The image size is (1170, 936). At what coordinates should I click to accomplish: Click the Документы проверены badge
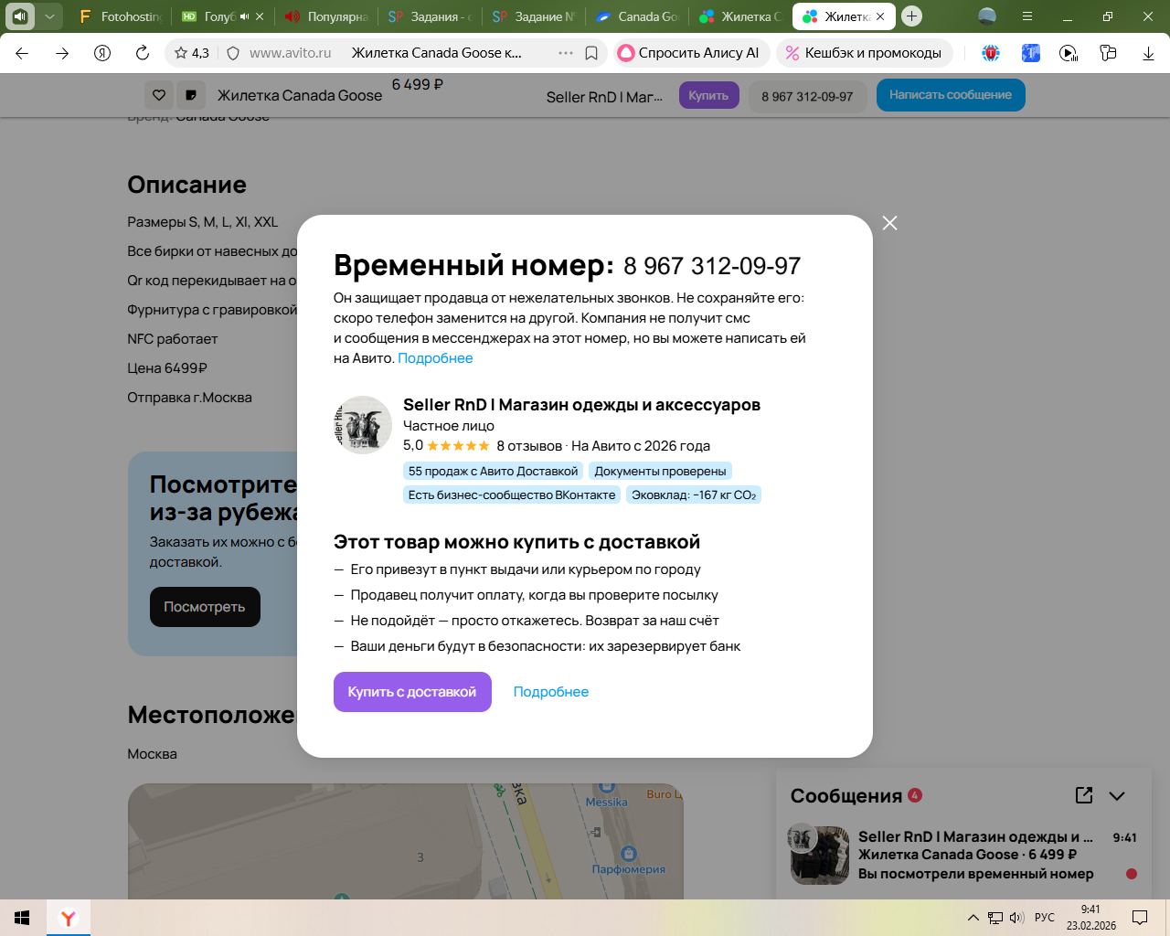click(x=660, y=472)
